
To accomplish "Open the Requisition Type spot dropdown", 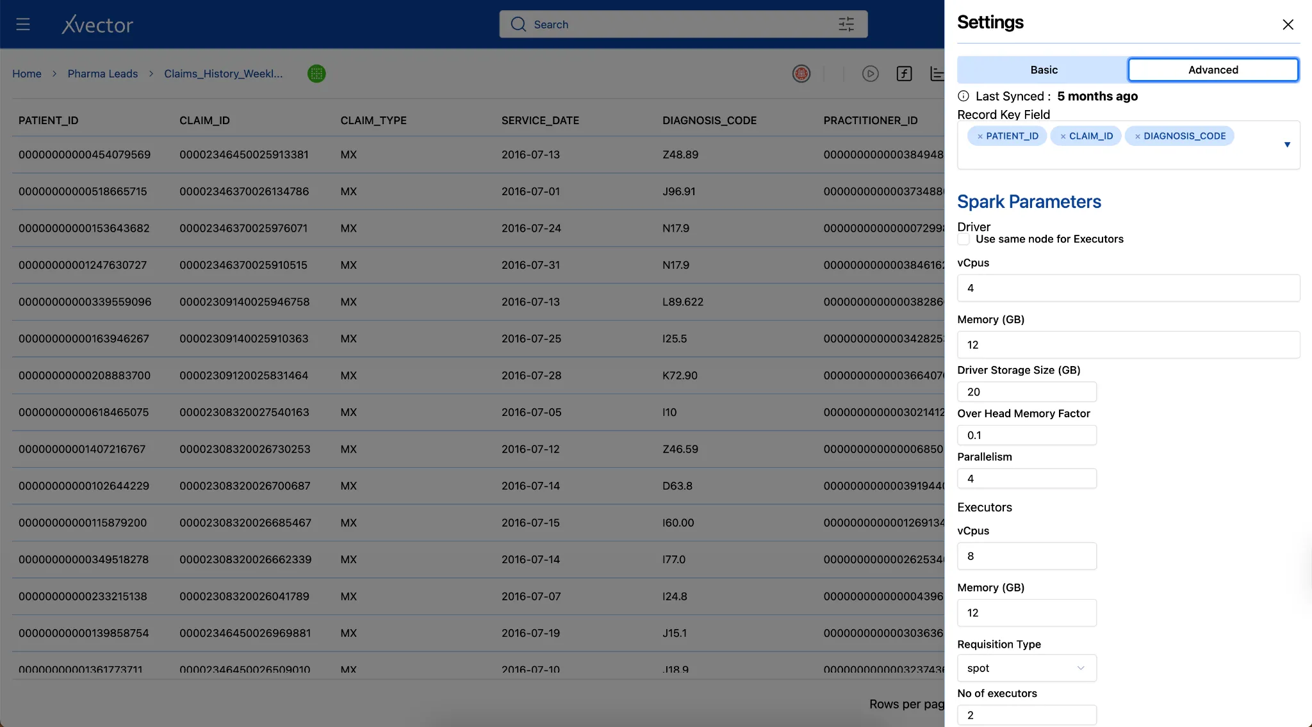I will click(x=1027, y=668).
